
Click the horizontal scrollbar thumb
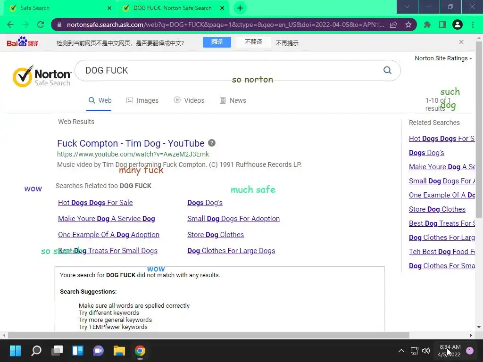coord(208,335)
